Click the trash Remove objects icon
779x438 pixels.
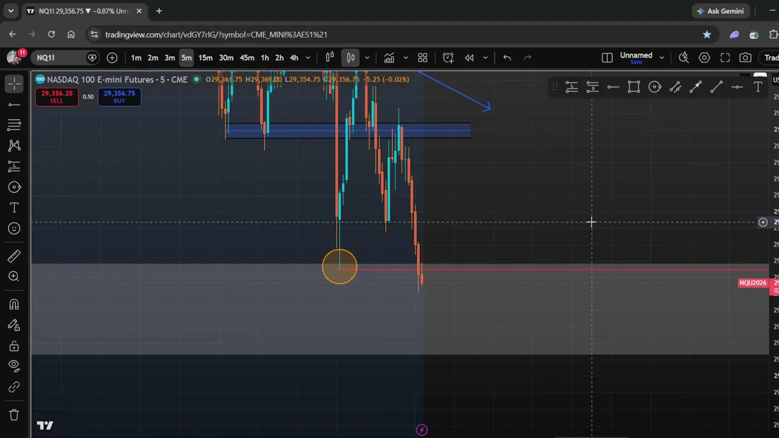pos(14,415)
